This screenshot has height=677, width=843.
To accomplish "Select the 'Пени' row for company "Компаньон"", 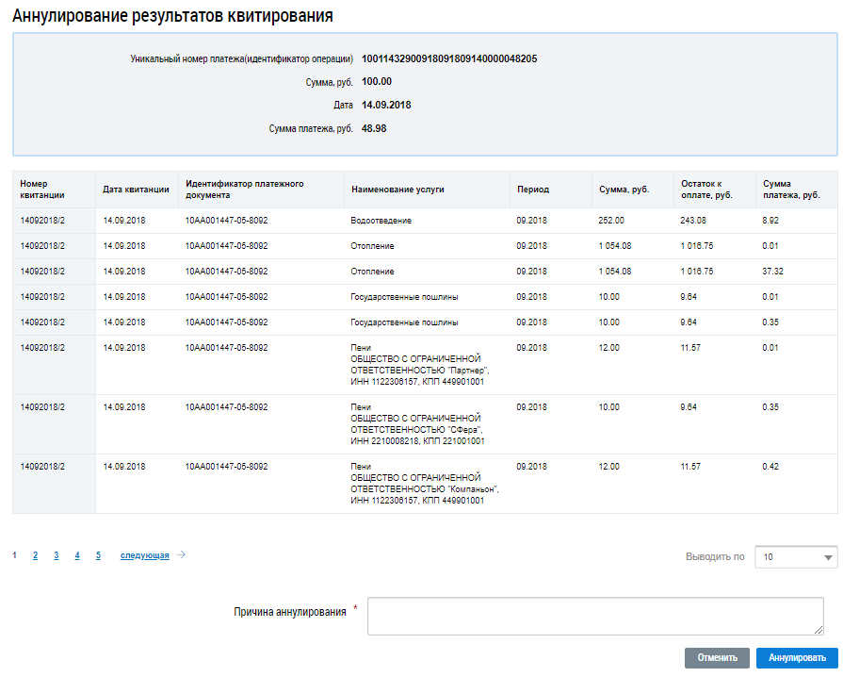I will click(x=424, y=483).
